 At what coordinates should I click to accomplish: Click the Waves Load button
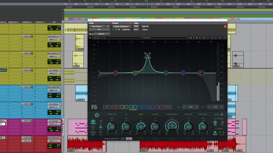(212, 38)
